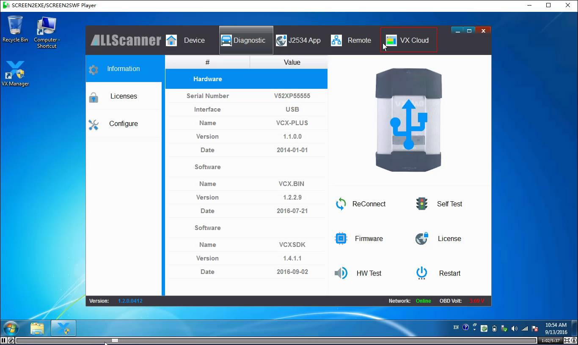This screenshot has height=345, width=578.
Task: Open the Action Center flag icon
Action: coord(535,329)
